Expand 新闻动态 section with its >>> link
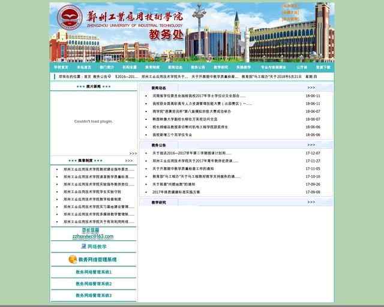The image size is (384, 307). tap(311, 88)
